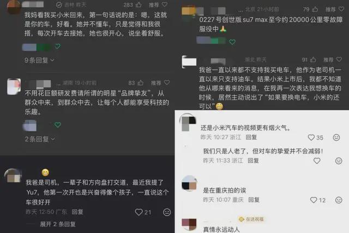Click emoji face beside 12 likes

339,200
